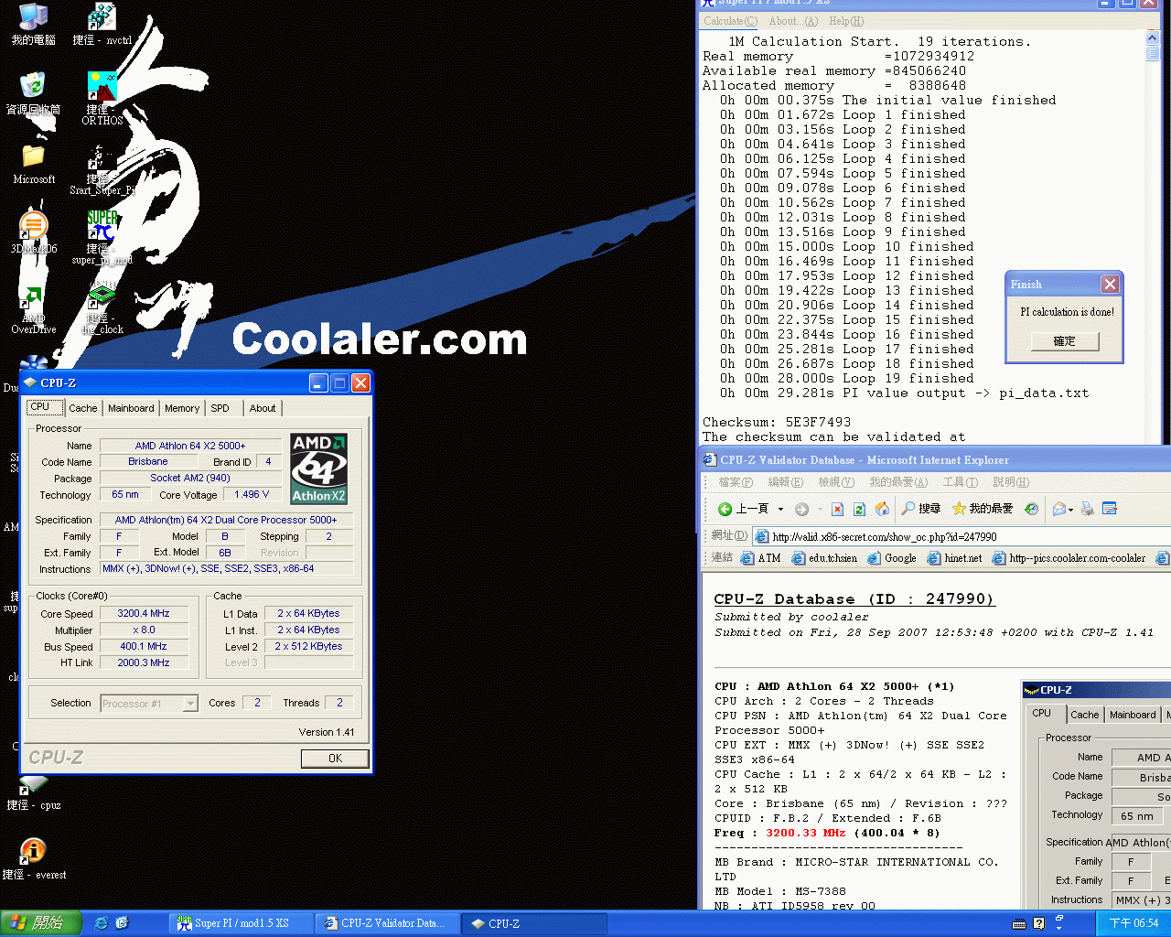This screenshot has width=1171, height=937.
Task: Click the IE Home icon
Action: 882,509
